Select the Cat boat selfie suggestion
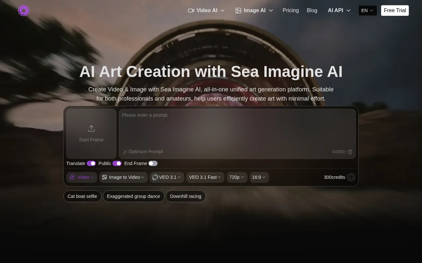The height and width of the screenshot is (263, 422). (x=82, y=196)
